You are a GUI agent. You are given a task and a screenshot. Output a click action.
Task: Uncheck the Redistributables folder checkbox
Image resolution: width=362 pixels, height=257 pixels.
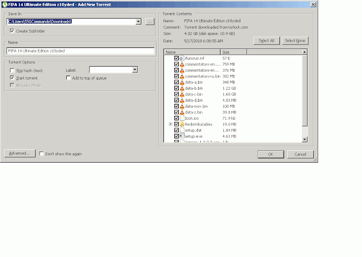pyautogui.click(x=176, y=124)
